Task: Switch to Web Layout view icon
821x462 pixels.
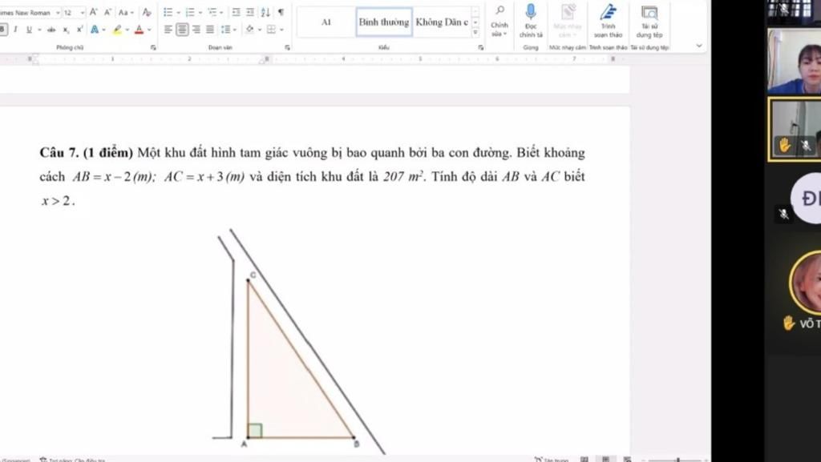Action: tap(627, 460)
